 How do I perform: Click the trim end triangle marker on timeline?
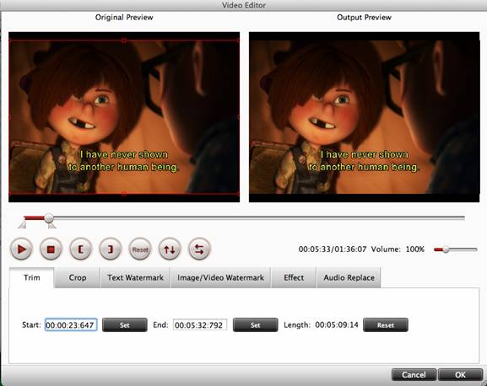coord(51,225)
